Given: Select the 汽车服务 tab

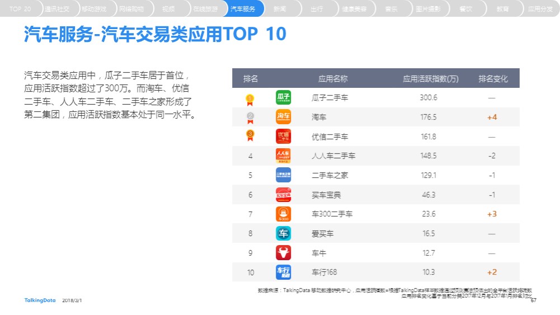Looking at the screenshot, I should point(243,8).
